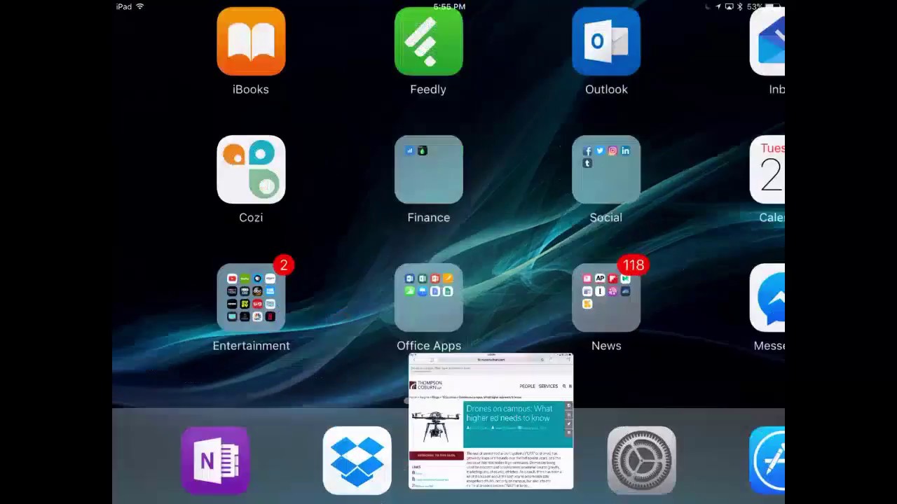This screenshot has height=504, width=897.
Task: Open OneNote from the dock
Action: pos(215,461)
